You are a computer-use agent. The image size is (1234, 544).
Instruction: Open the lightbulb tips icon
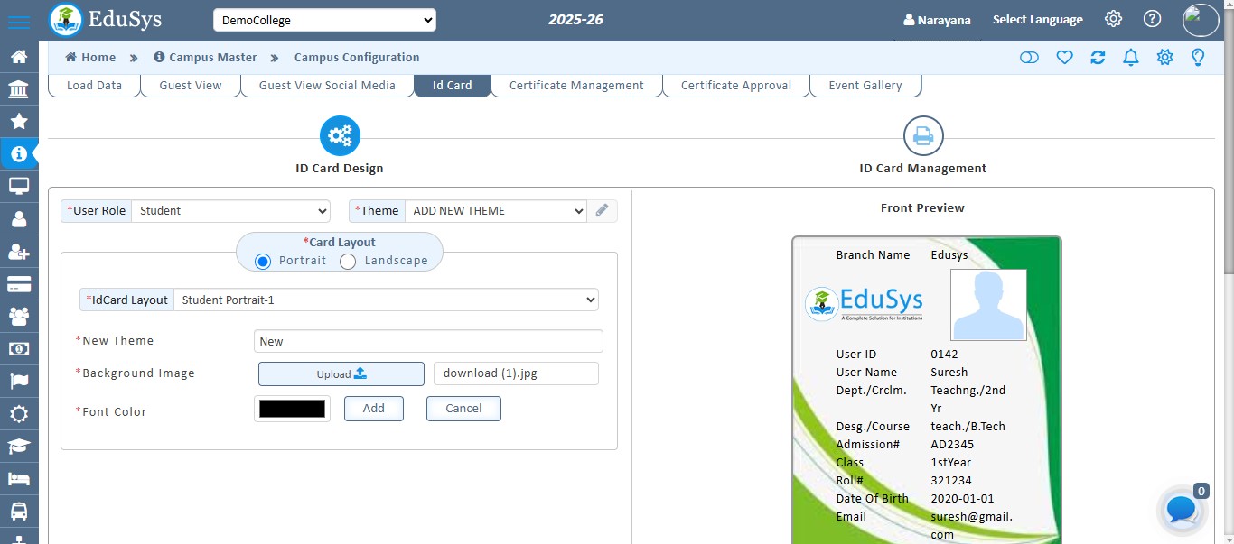click(x=1198, y=58)
